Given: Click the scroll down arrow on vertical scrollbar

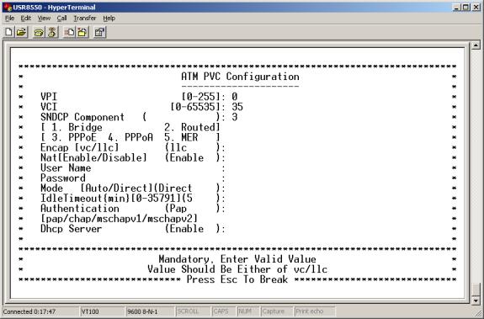Looking at the screenshot, I should tap(476, 300).
